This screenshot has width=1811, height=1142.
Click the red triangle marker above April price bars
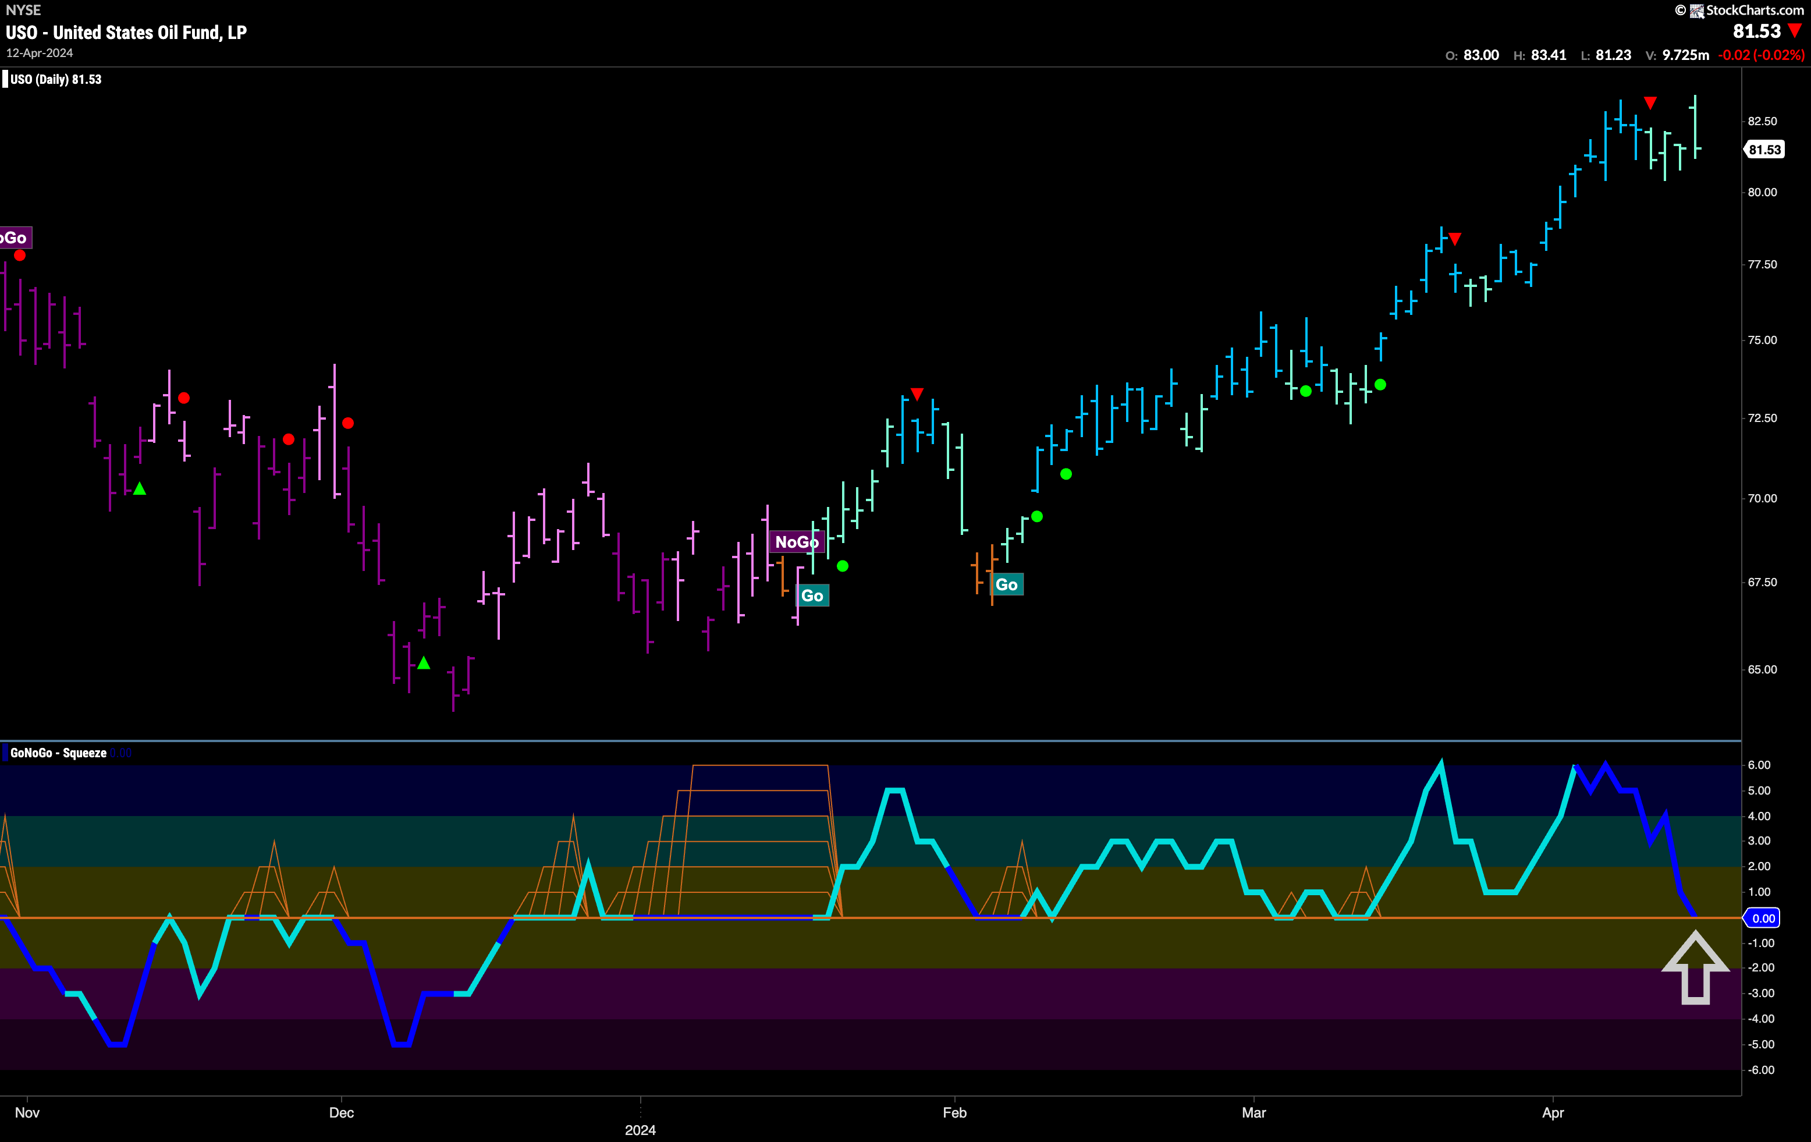(x=1650, y=103)
